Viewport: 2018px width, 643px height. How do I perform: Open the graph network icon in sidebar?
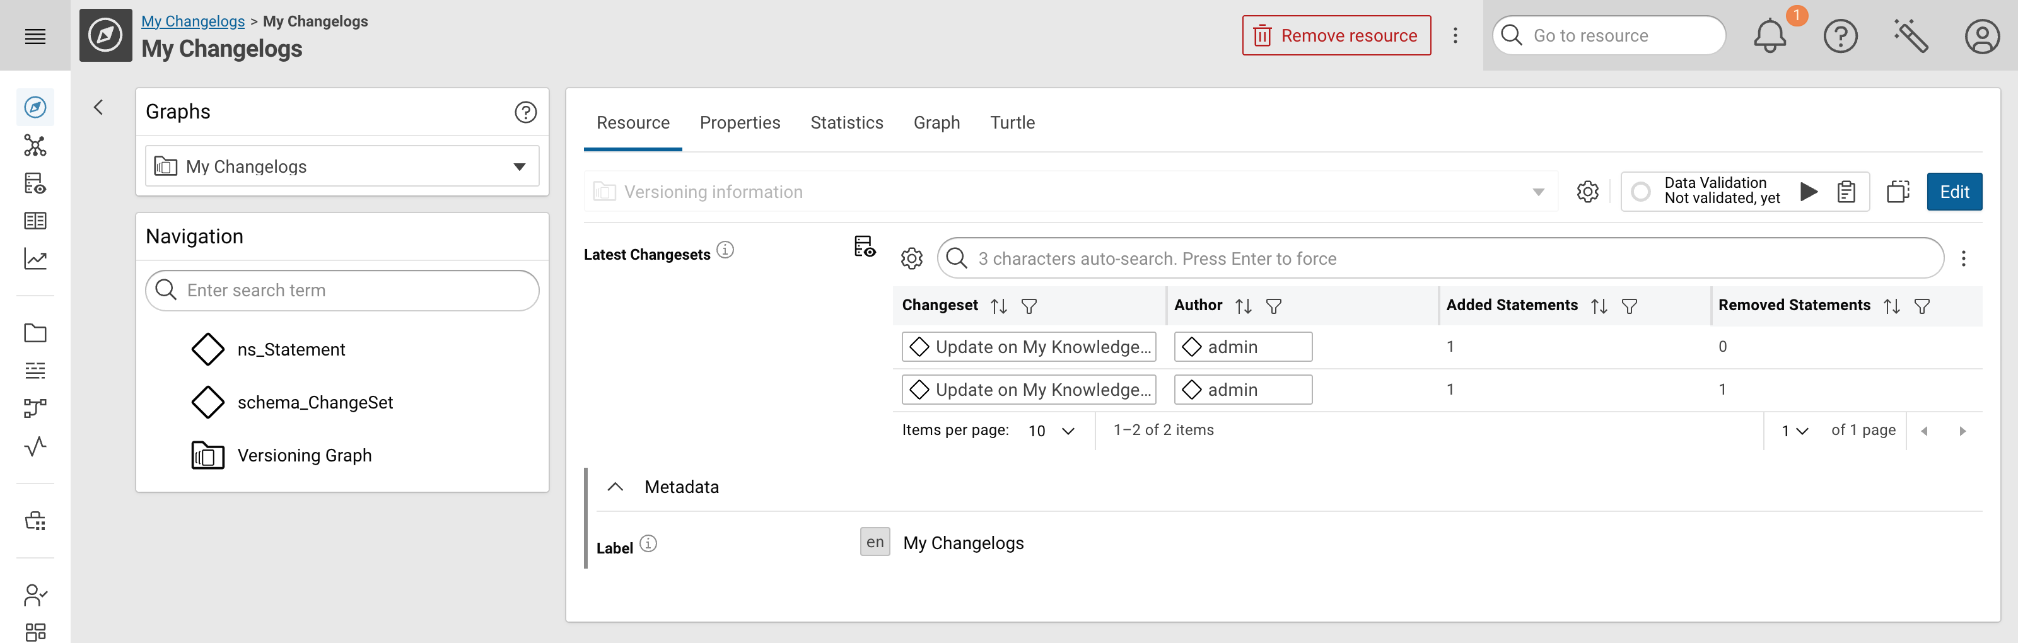(35, 145)
